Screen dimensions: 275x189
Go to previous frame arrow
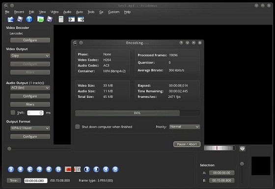30,169
